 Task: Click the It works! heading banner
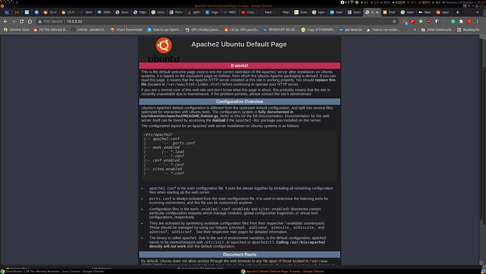coord(240,65)
